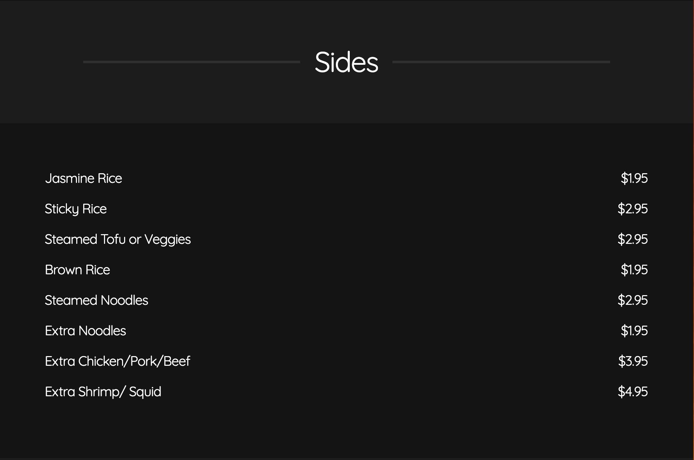Click the Sides section heading

[x=346, y=62]
